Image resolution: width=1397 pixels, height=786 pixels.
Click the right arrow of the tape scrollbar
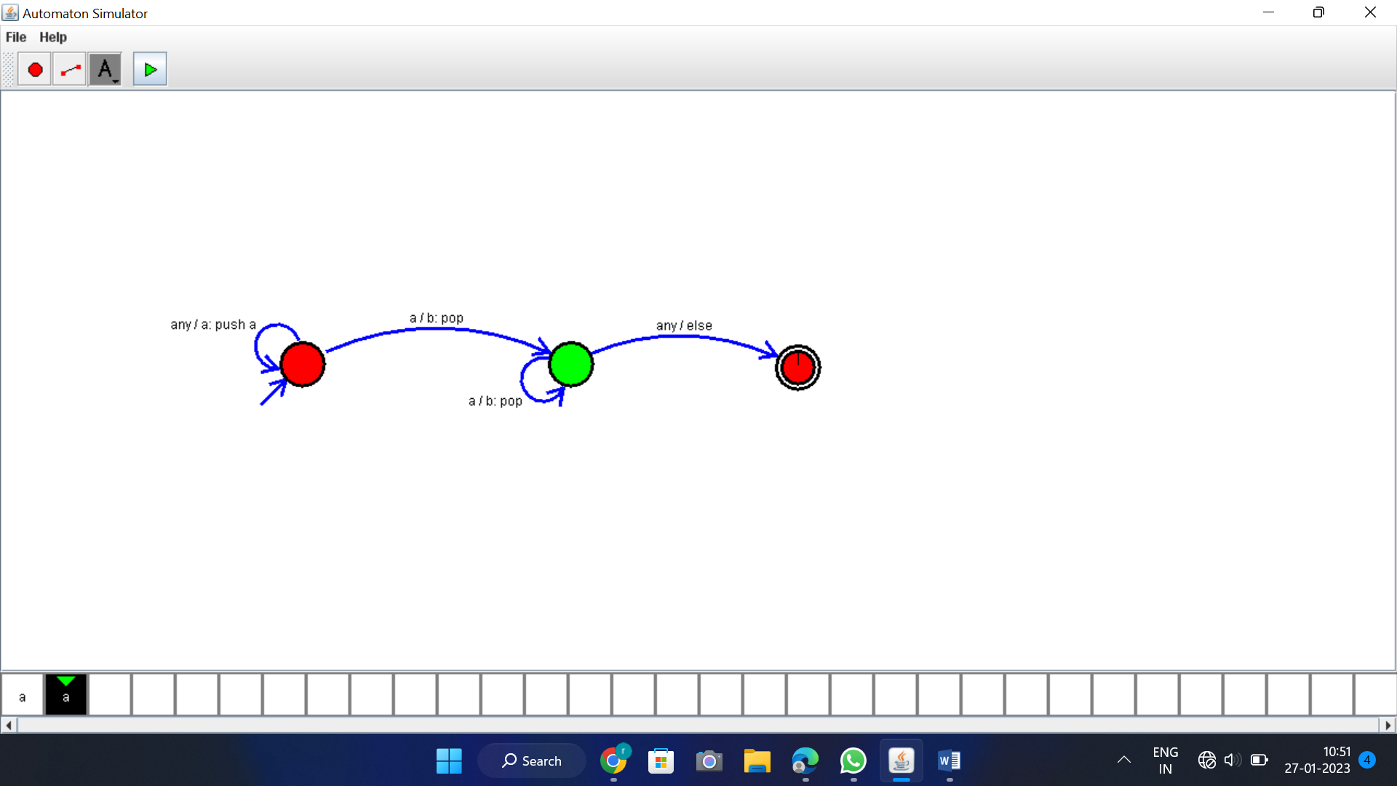pos(1389,725)
